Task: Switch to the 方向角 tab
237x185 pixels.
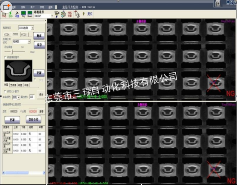Action: pos(13,85)
